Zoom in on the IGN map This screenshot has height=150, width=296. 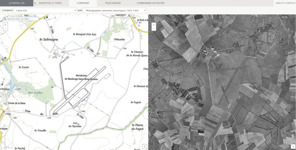6,25
